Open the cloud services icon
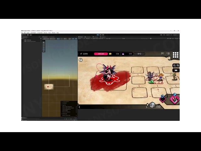Screen dimensions: 201x151 coord(28,35)
